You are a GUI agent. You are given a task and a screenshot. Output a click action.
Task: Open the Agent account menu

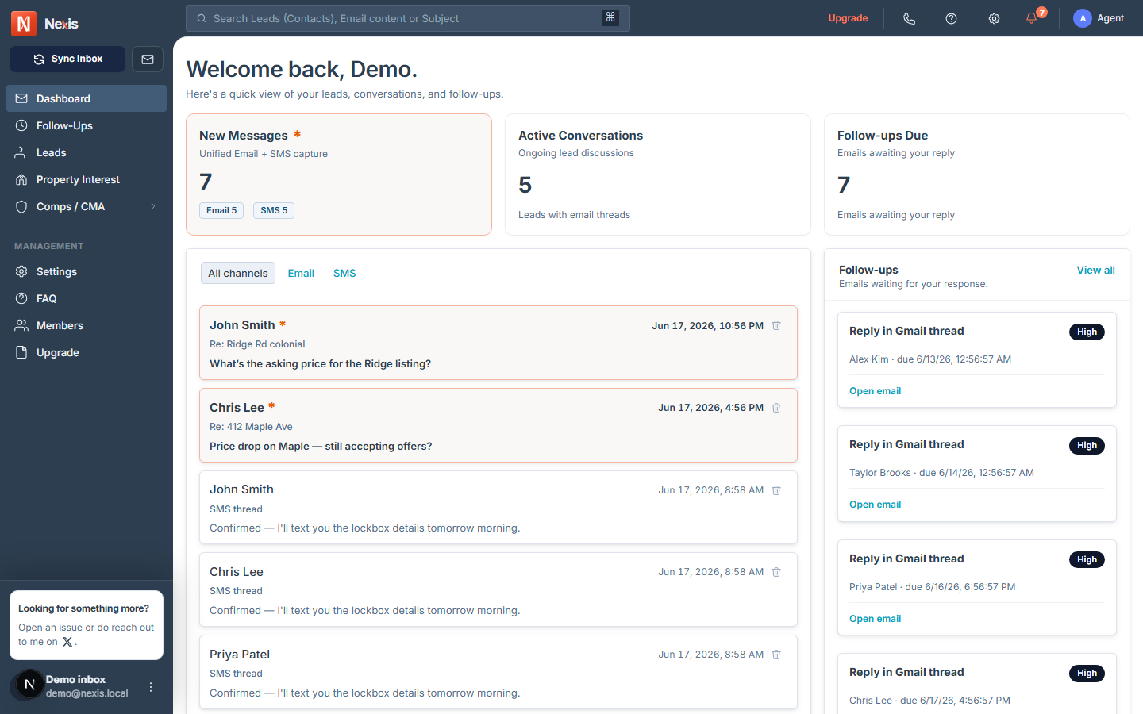(x=1099, y=18)
